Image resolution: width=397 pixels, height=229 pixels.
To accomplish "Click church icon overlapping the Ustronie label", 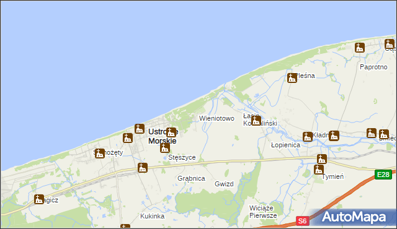I will click(171, 132).
